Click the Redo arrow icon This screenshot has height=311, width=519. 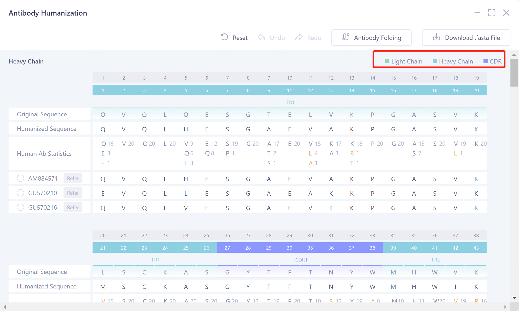click(299, 37)
